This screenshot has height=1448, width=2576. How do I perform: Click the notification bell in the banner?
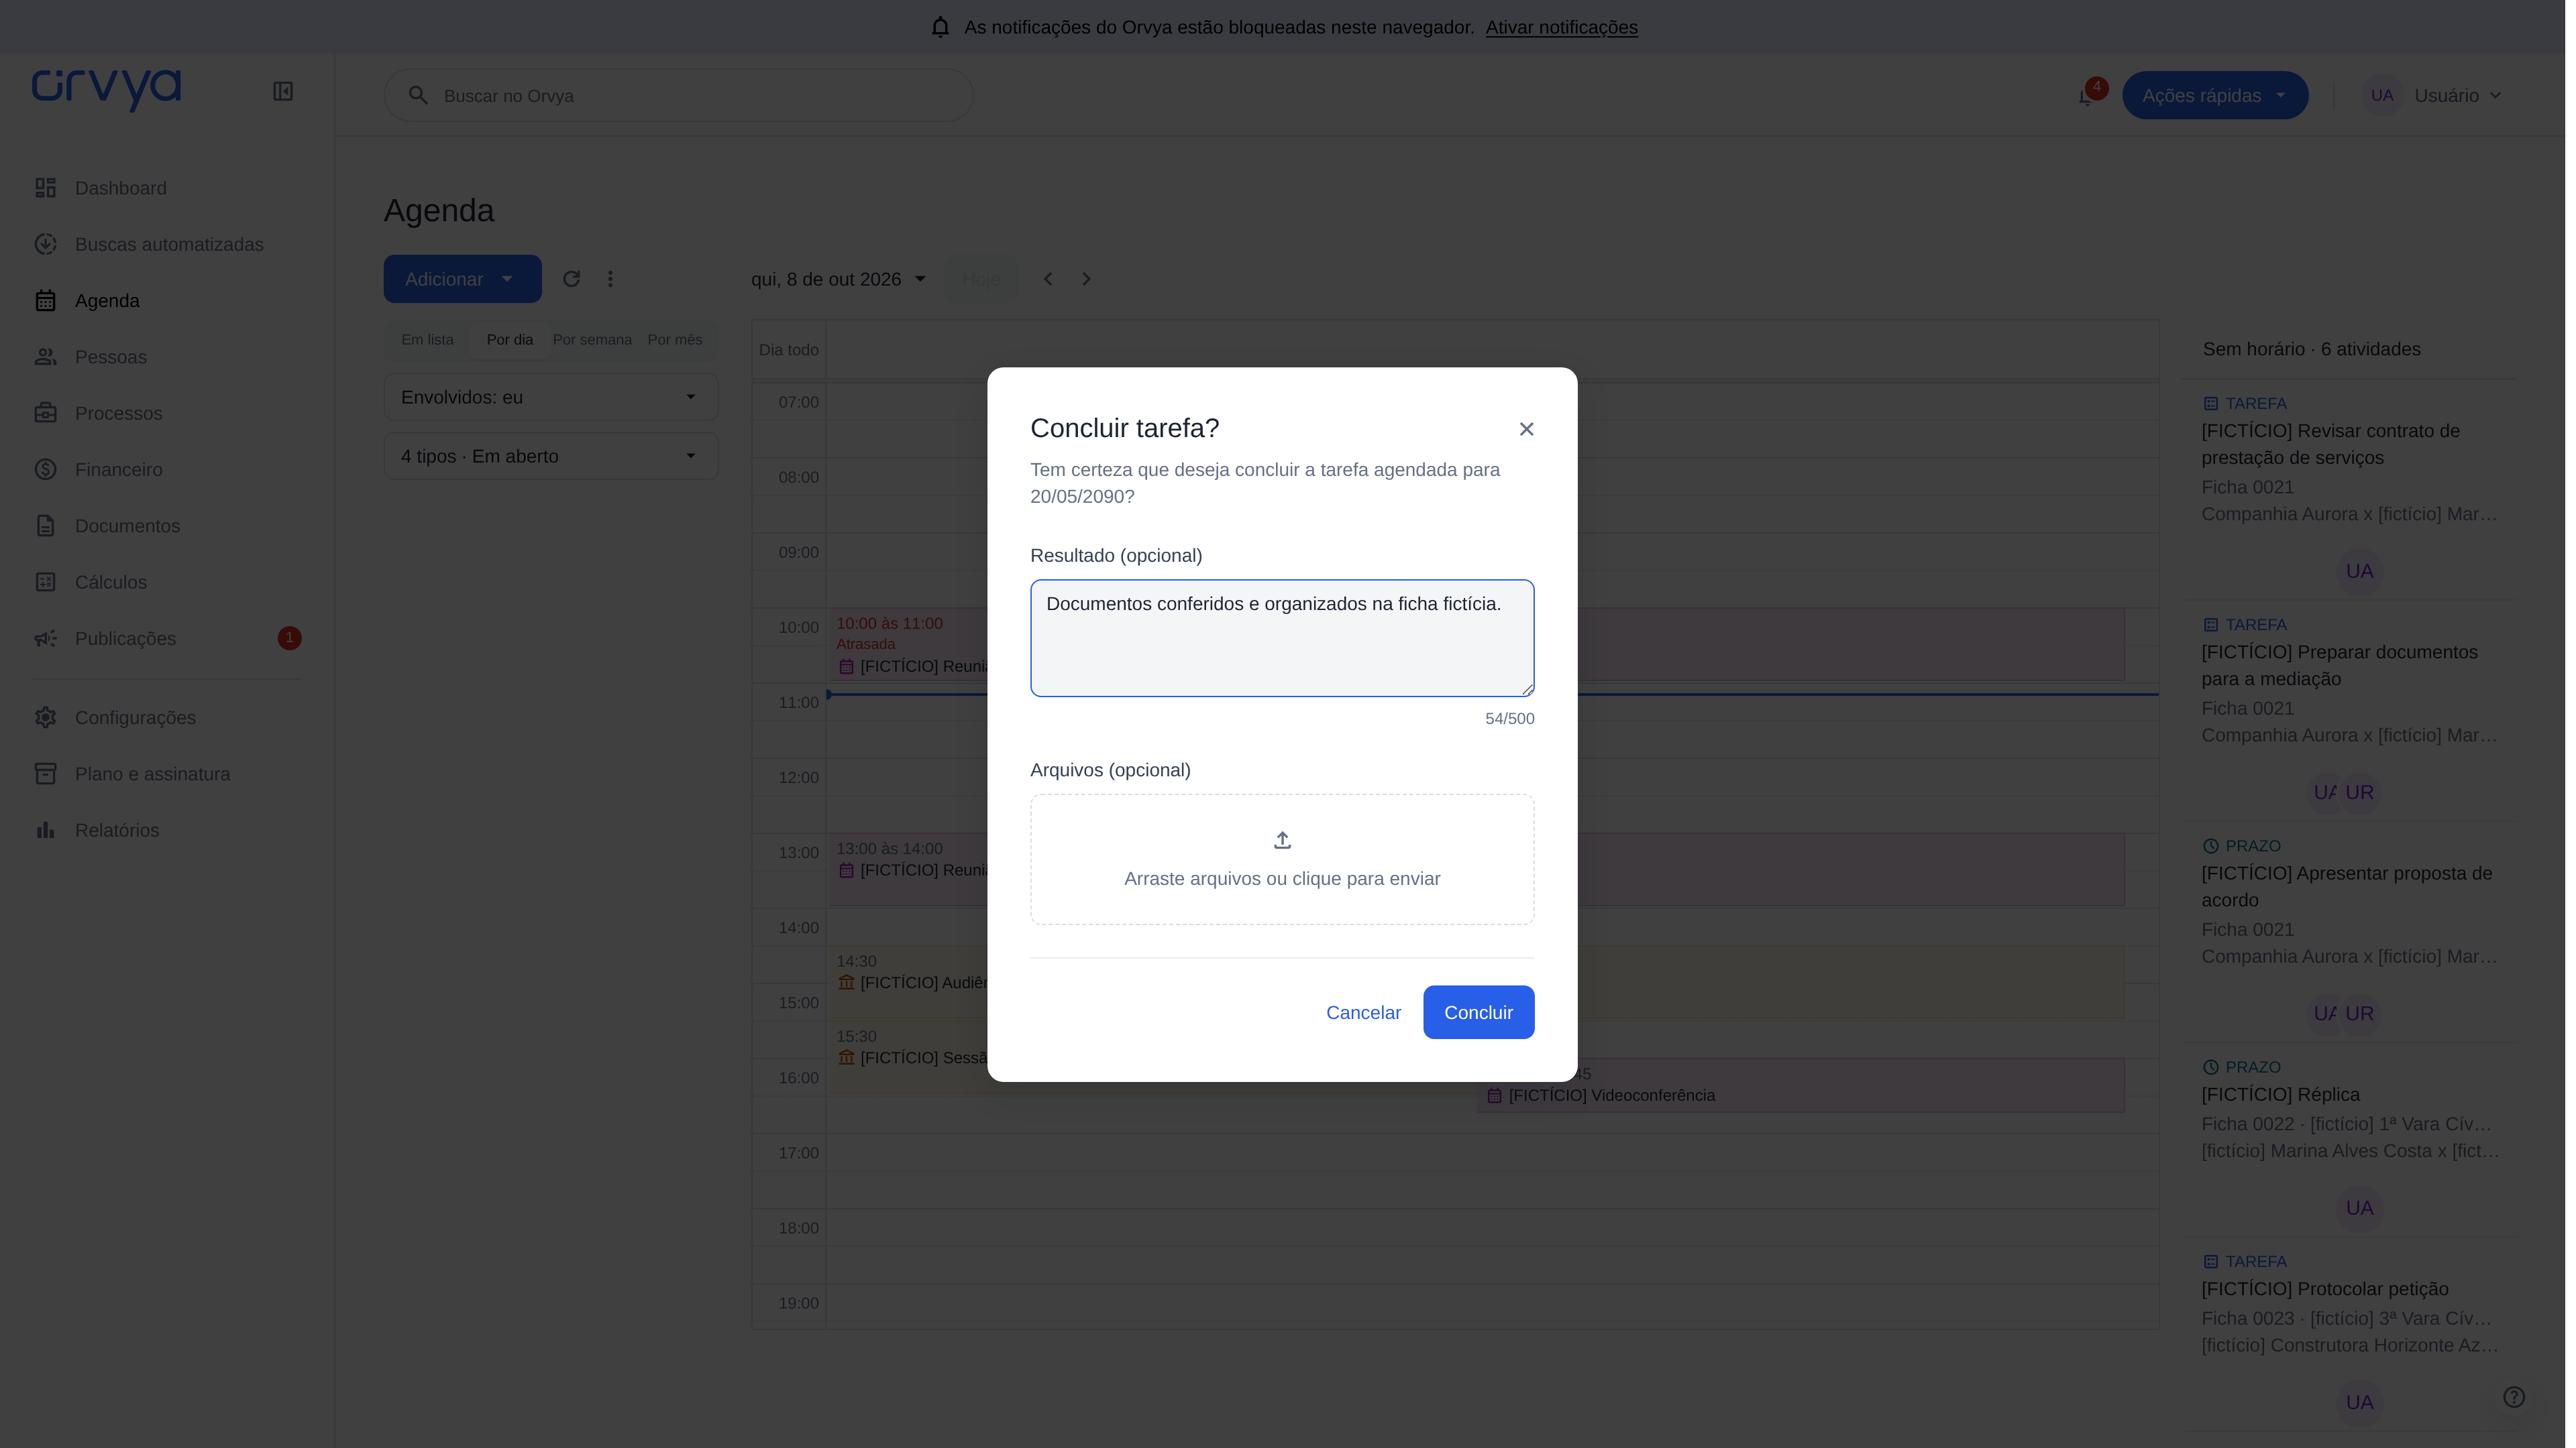940,27
